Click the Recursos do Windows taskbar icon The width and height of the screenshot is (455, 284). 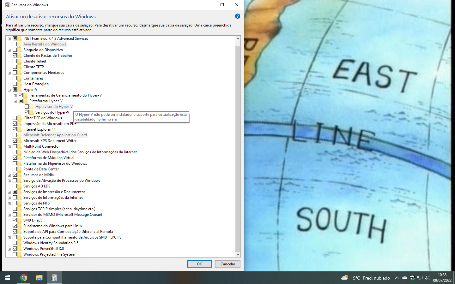coord(54,278)
